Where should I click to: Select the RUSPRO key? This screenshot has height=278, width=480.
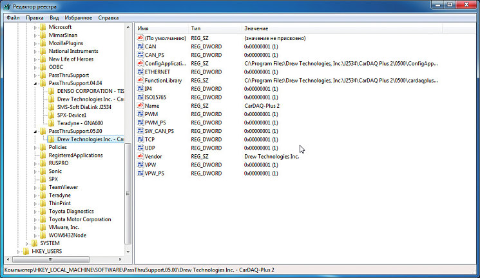pyautogui.click(x=59, y=163)
